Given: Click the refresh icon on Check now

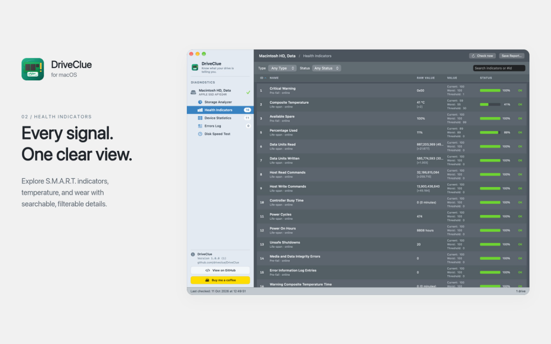Looking at the screenshot, I should [474, 56].
